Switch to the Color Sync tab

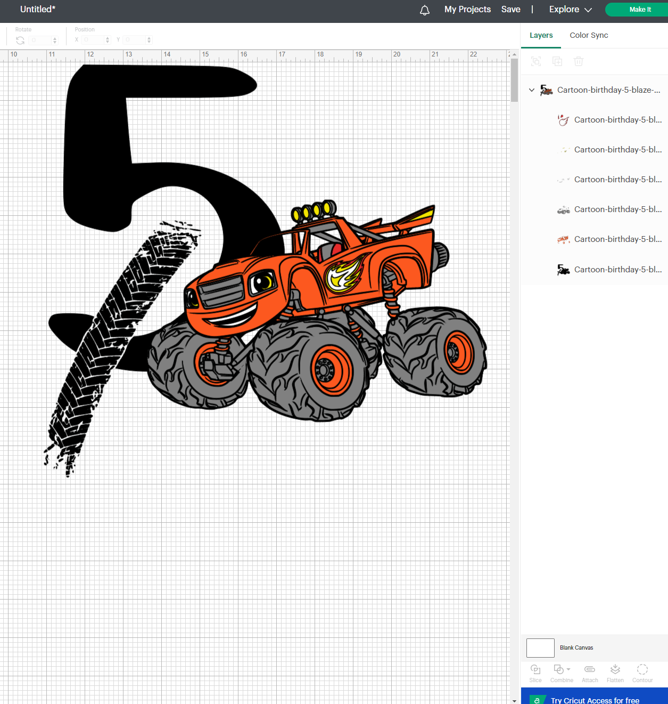click(x=588, y=35)
